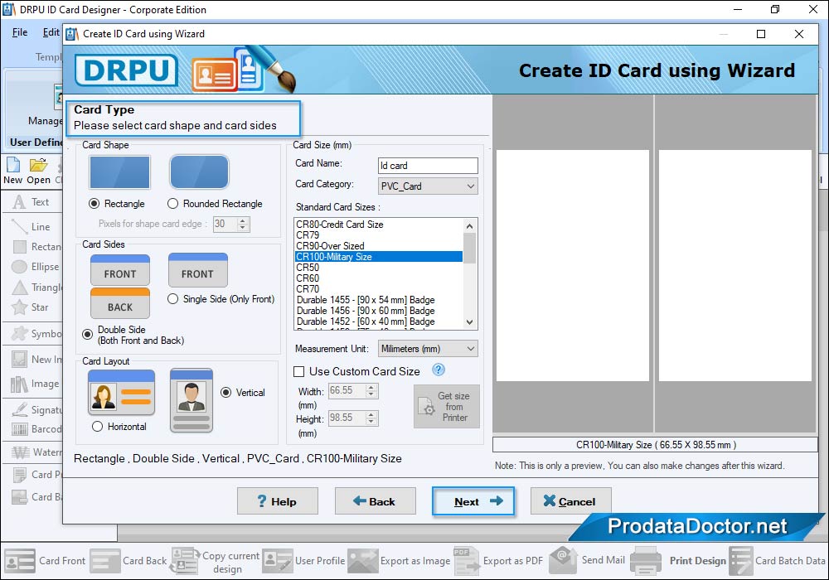This screenshot has width=829, height=580.
Task: Click the Cancel button
Action: pyautogui.click(x=571, y=501)
